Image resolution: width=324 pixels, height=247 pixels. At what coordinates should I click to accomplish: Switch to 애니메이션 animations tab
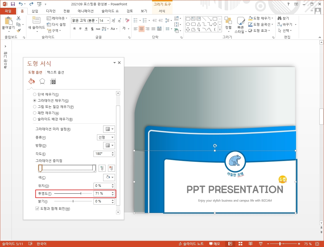click(x=86, y=11)
